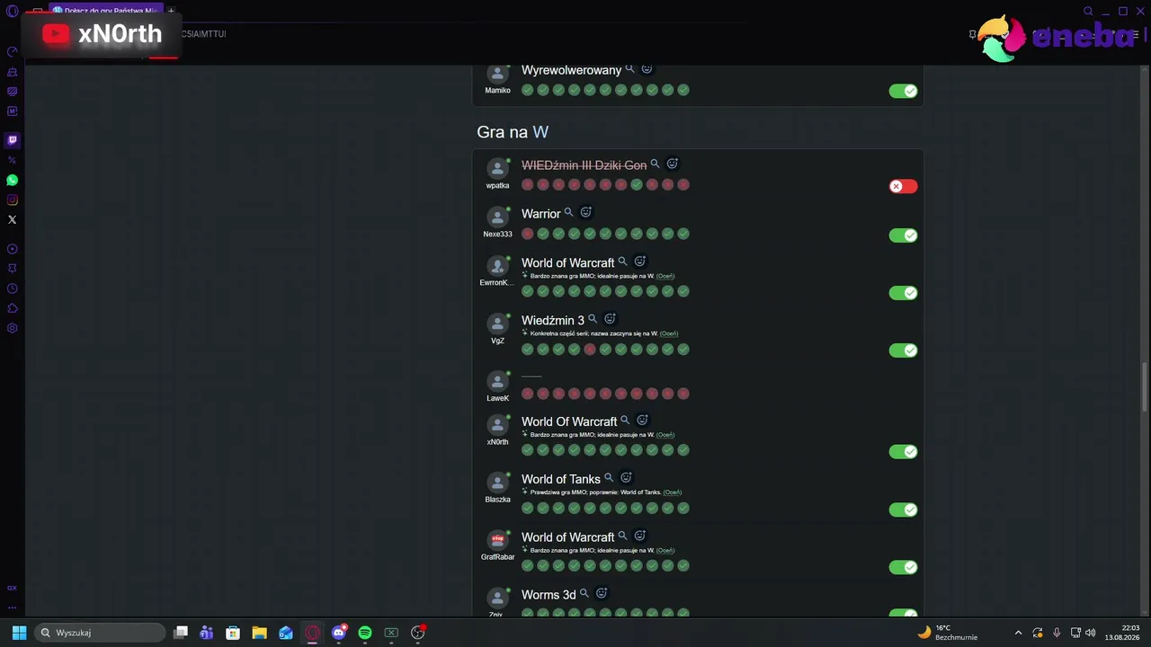
Task: Add emoji reaction to EwrronK's World of Warcraft
Action: (x=640, y=261)
